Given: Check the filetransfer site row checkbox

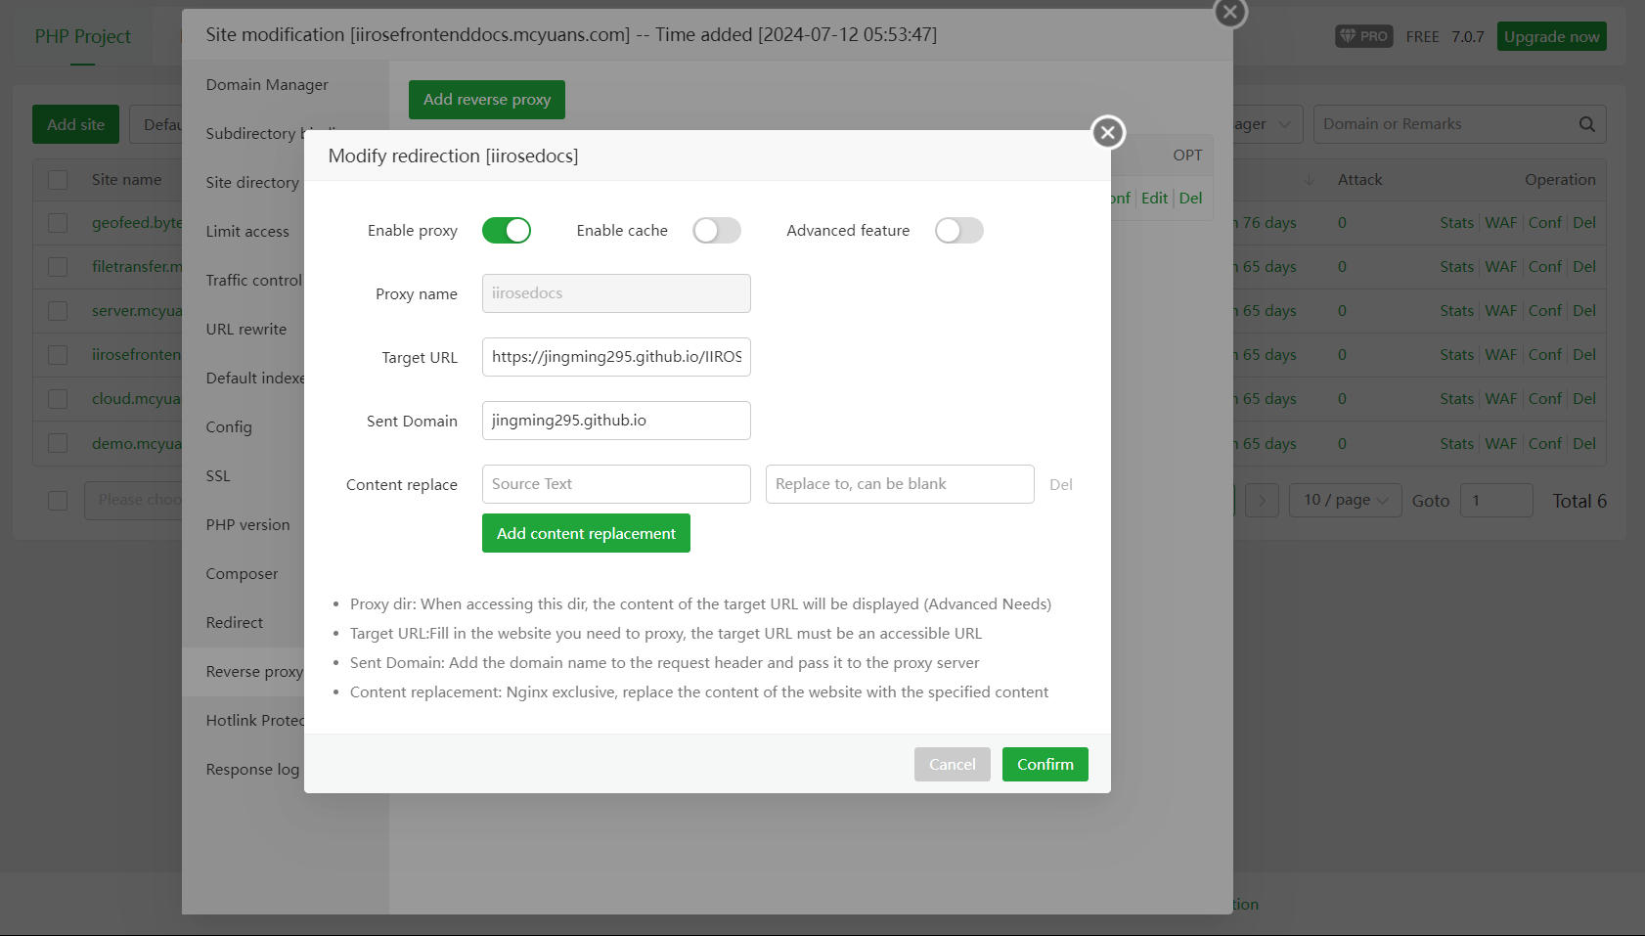Looking at the screenshot, I should (x=58, y=267).
